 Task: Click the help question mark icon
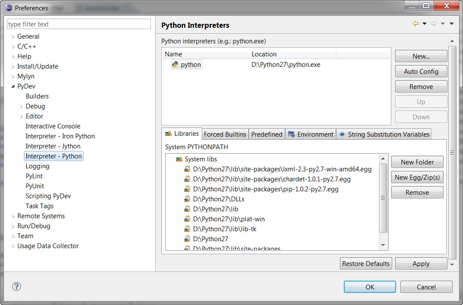click(x=17, y=286)
